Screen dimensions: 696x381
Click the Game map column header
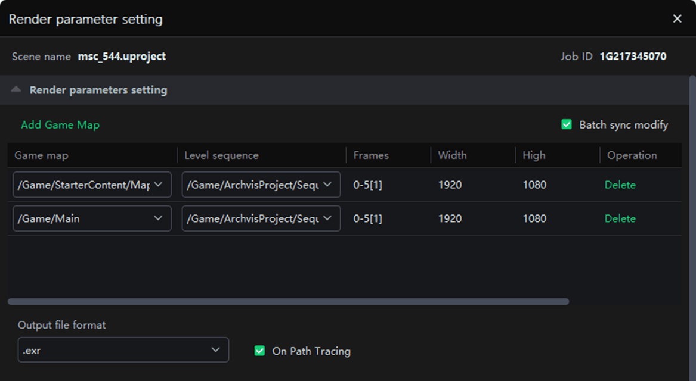(x=41, y=155)
